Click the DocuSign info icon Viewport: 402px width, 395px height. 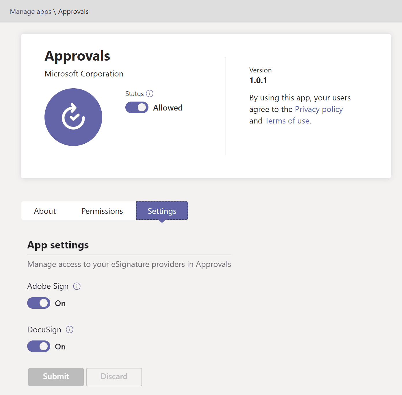pos(70,330)
